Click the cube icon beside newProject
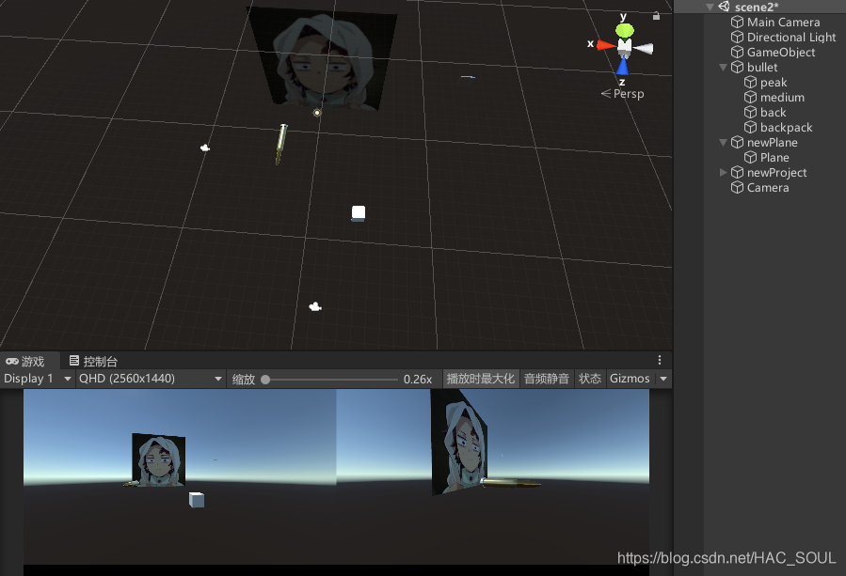 pos(737,173)
